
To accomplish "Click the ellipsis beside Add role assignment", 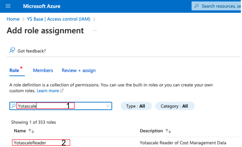I will 95,31.
